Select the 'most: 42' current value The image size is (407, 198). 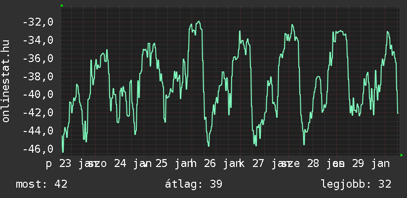click(41, 184)
